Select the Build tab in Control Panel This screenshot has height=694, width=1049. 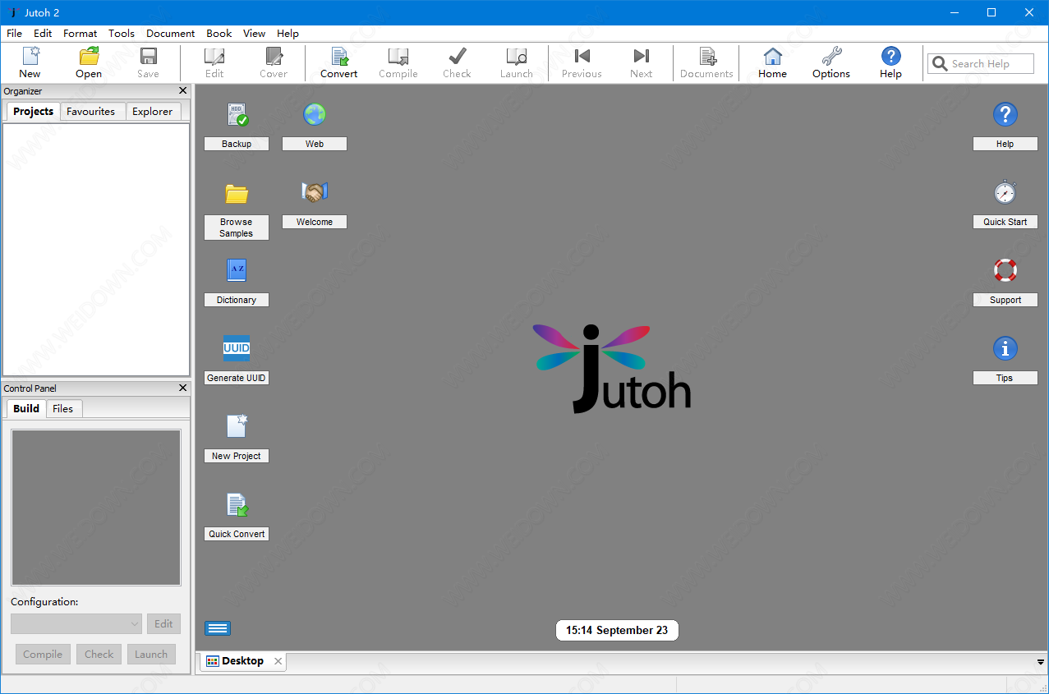(26, 408)
